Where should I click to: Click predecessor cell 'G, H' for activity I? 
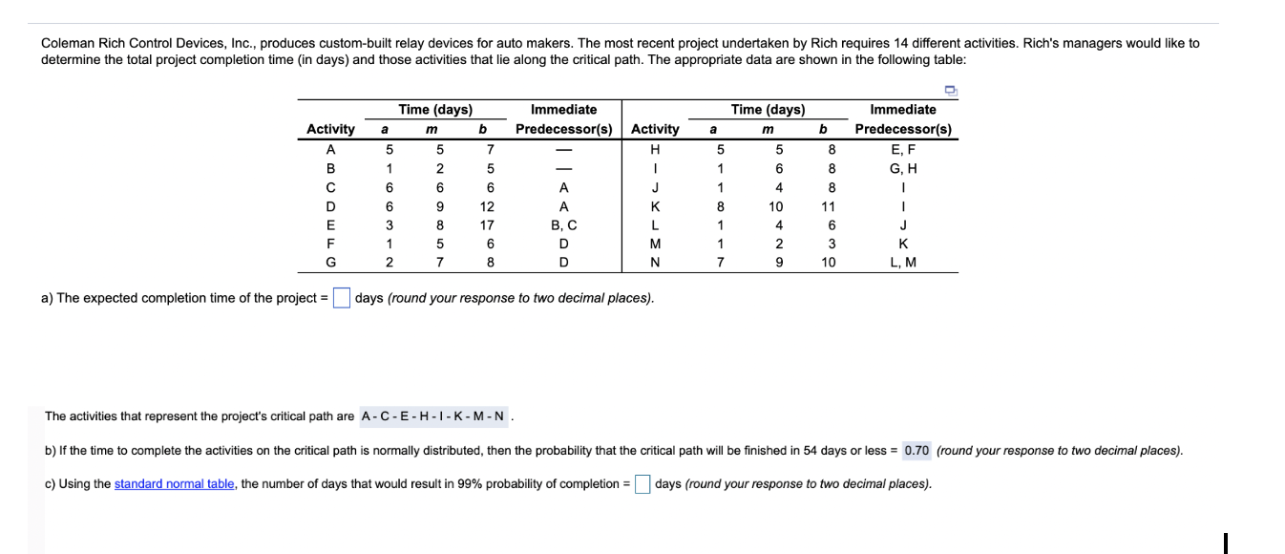click(x=903, y=168)
